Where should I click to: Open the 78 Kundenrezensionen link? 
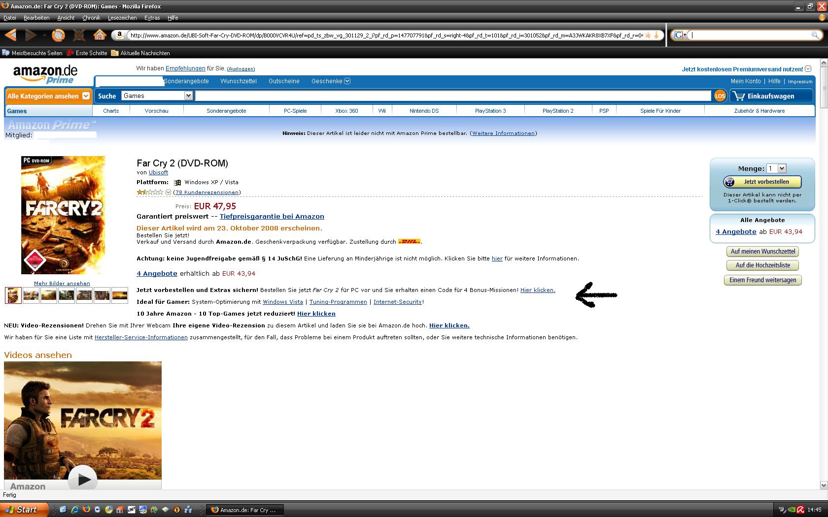(x=207, y=192)
